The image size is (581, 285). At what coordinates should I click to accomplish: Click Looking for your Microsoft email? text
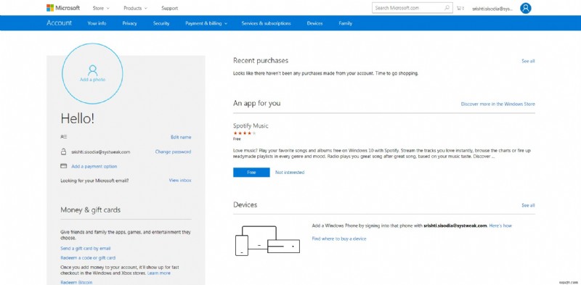[94, 181]
